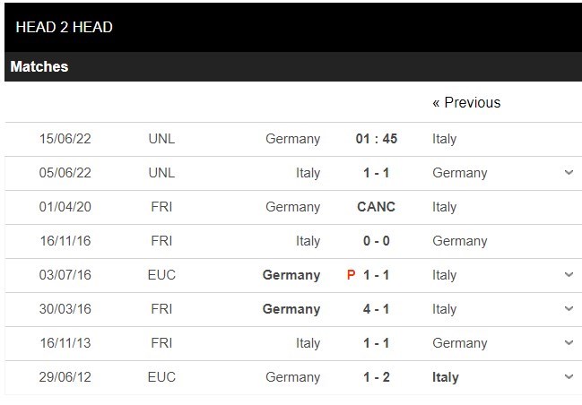582x405 pixels.
Task: Open the 1 - 1 score from 05/06/22
Action: [x=376, y=173]
